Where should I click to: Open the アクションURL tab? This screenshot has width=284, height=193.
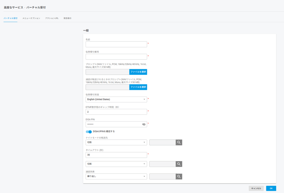(52, 18)
